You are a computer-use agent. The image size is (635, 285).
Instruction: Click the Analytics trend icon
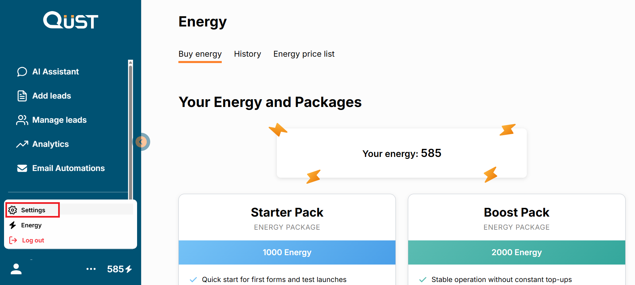22,144
